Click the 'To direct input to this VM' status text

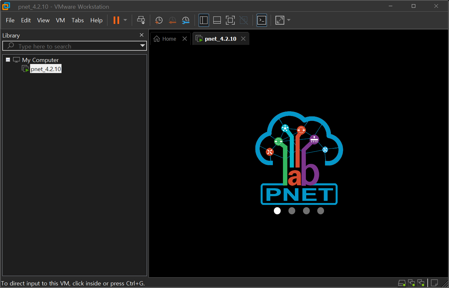click(x=73, y=283)
